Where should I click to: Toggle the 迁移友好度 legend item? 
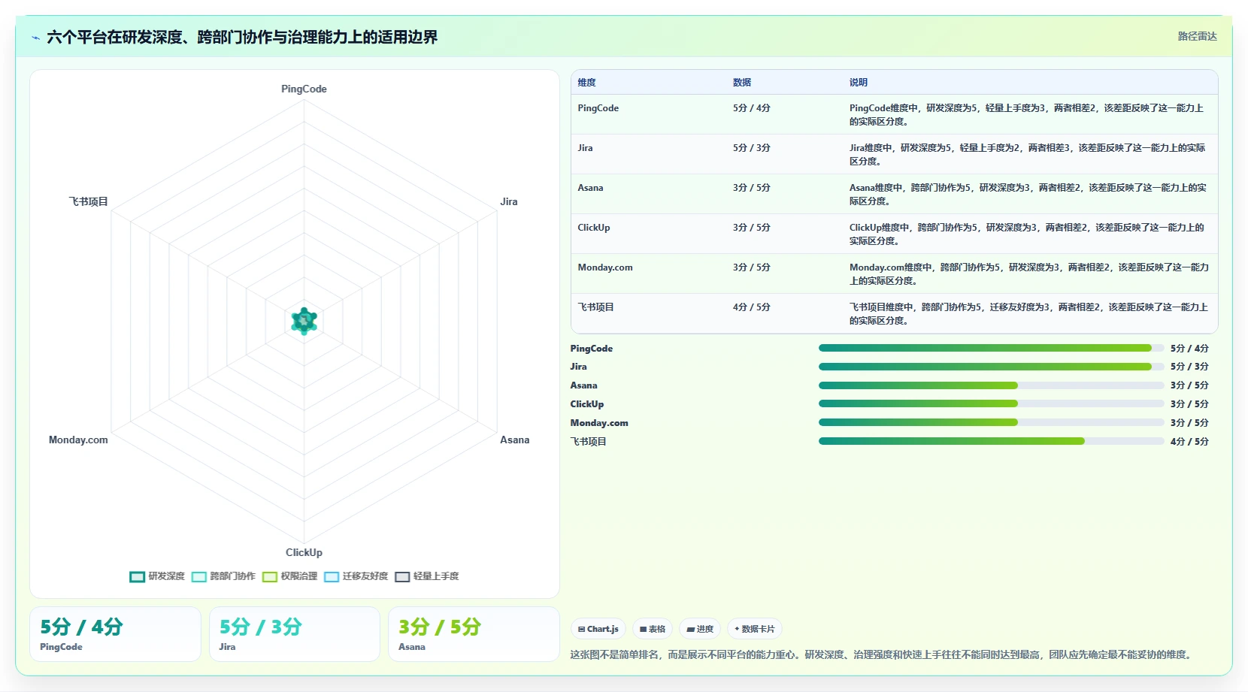click(x=356, y=576)
